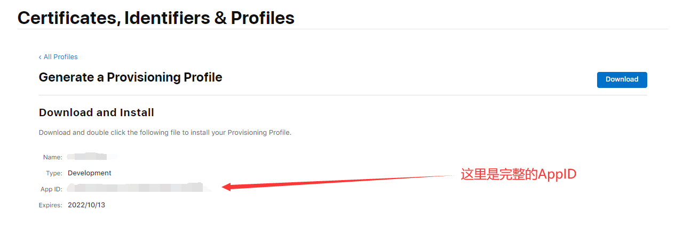Click the Download and Install heading
Image resolution: width=683 pixels, height=251 pixels.
(x=97, y=112)
